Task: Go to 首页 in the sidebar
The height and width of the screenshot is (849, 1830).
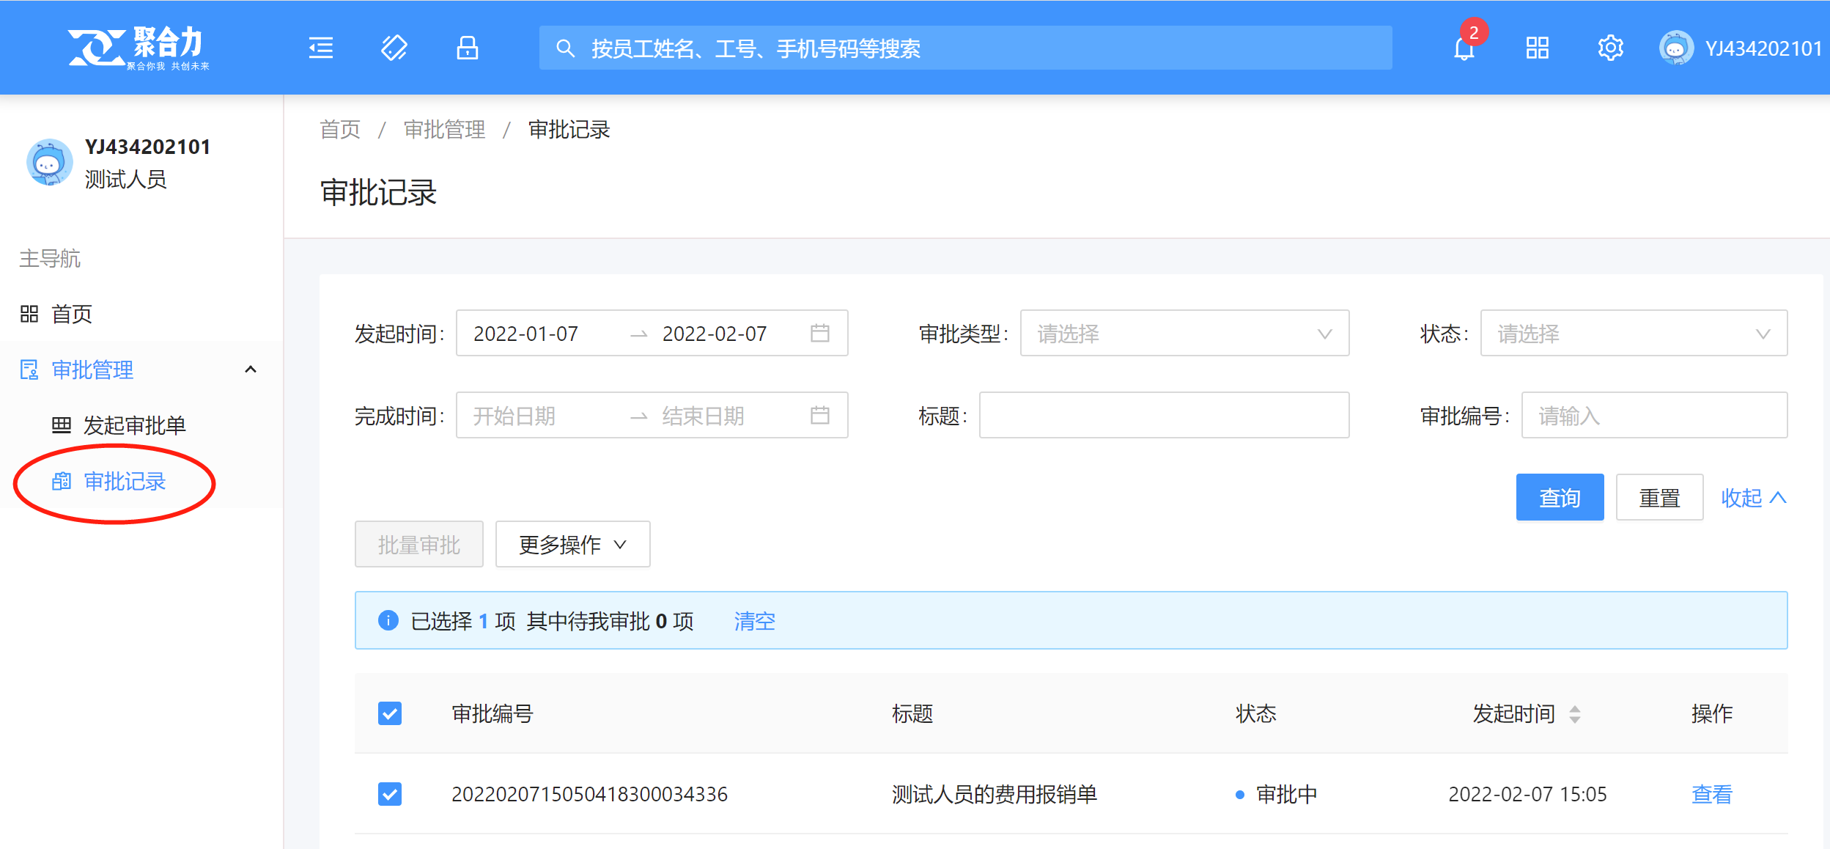Action: pyautogui.click(x=71, y=315)
